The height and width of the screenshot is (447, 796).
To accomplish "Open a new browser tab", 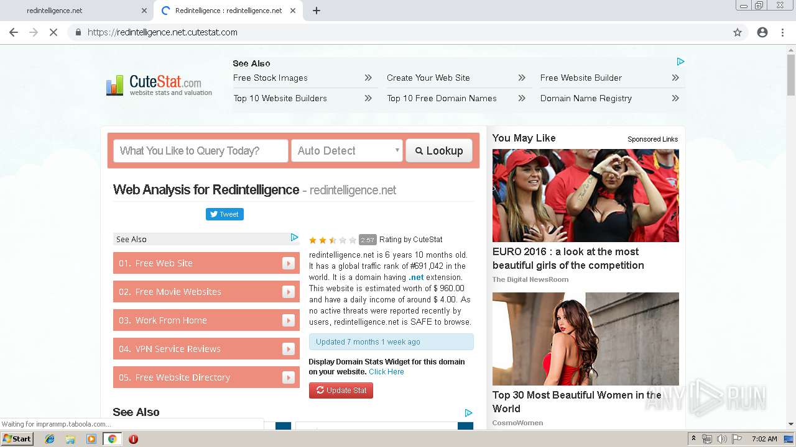I will (x=317, y=11).
